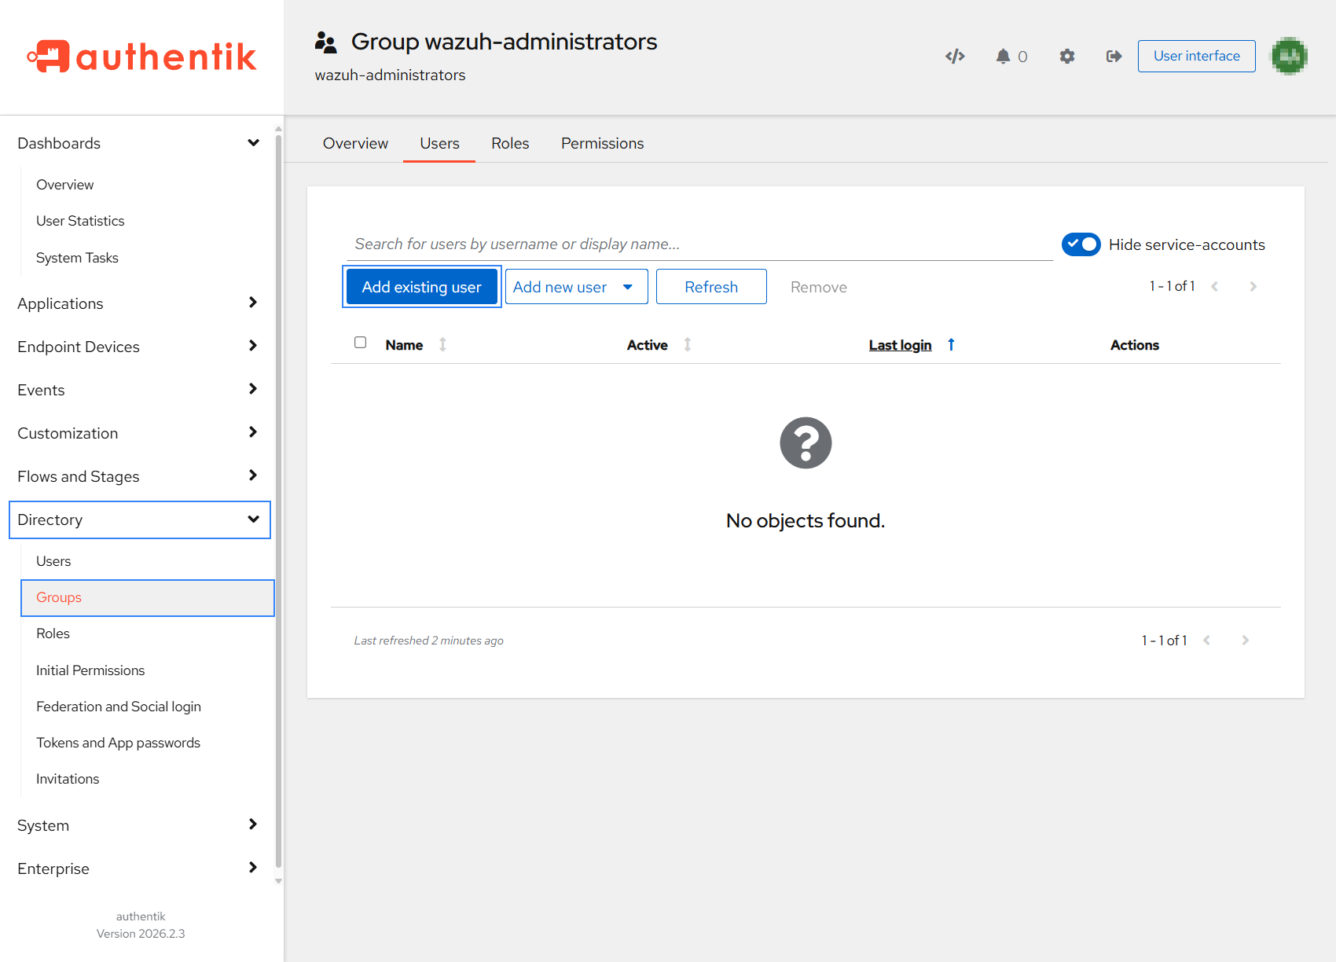
Task: Go to previous page in top pagination
Action: 1214,286
